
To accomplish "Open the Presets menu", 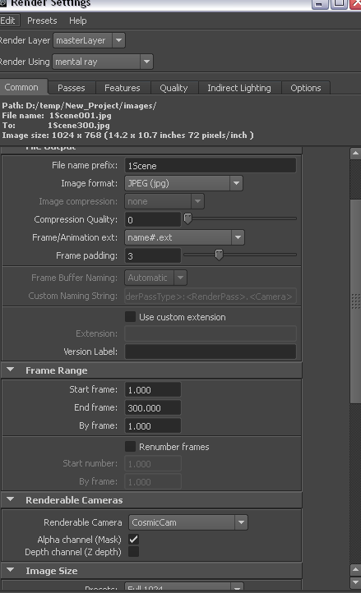I will point(42,21).
